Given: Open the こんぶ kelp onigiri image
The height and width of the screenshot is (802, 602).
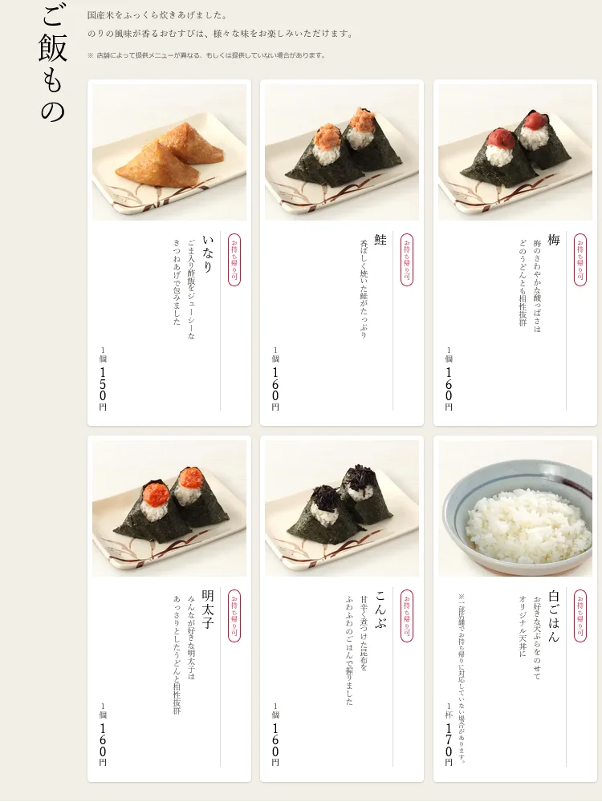Looking at the screenshot, I should [342, 508].
